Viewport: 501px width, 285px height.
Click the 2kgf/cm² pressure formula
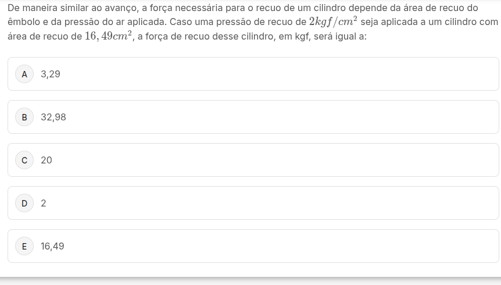[x=332, y=22]
